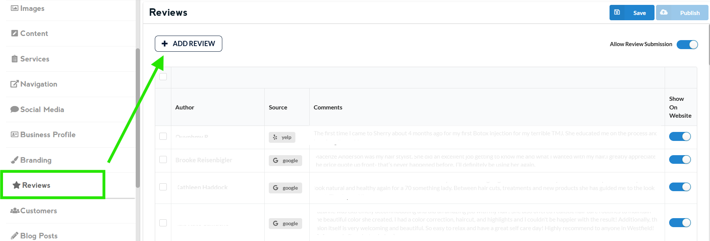Click the Services clipboard icon

tap(15, 59)
